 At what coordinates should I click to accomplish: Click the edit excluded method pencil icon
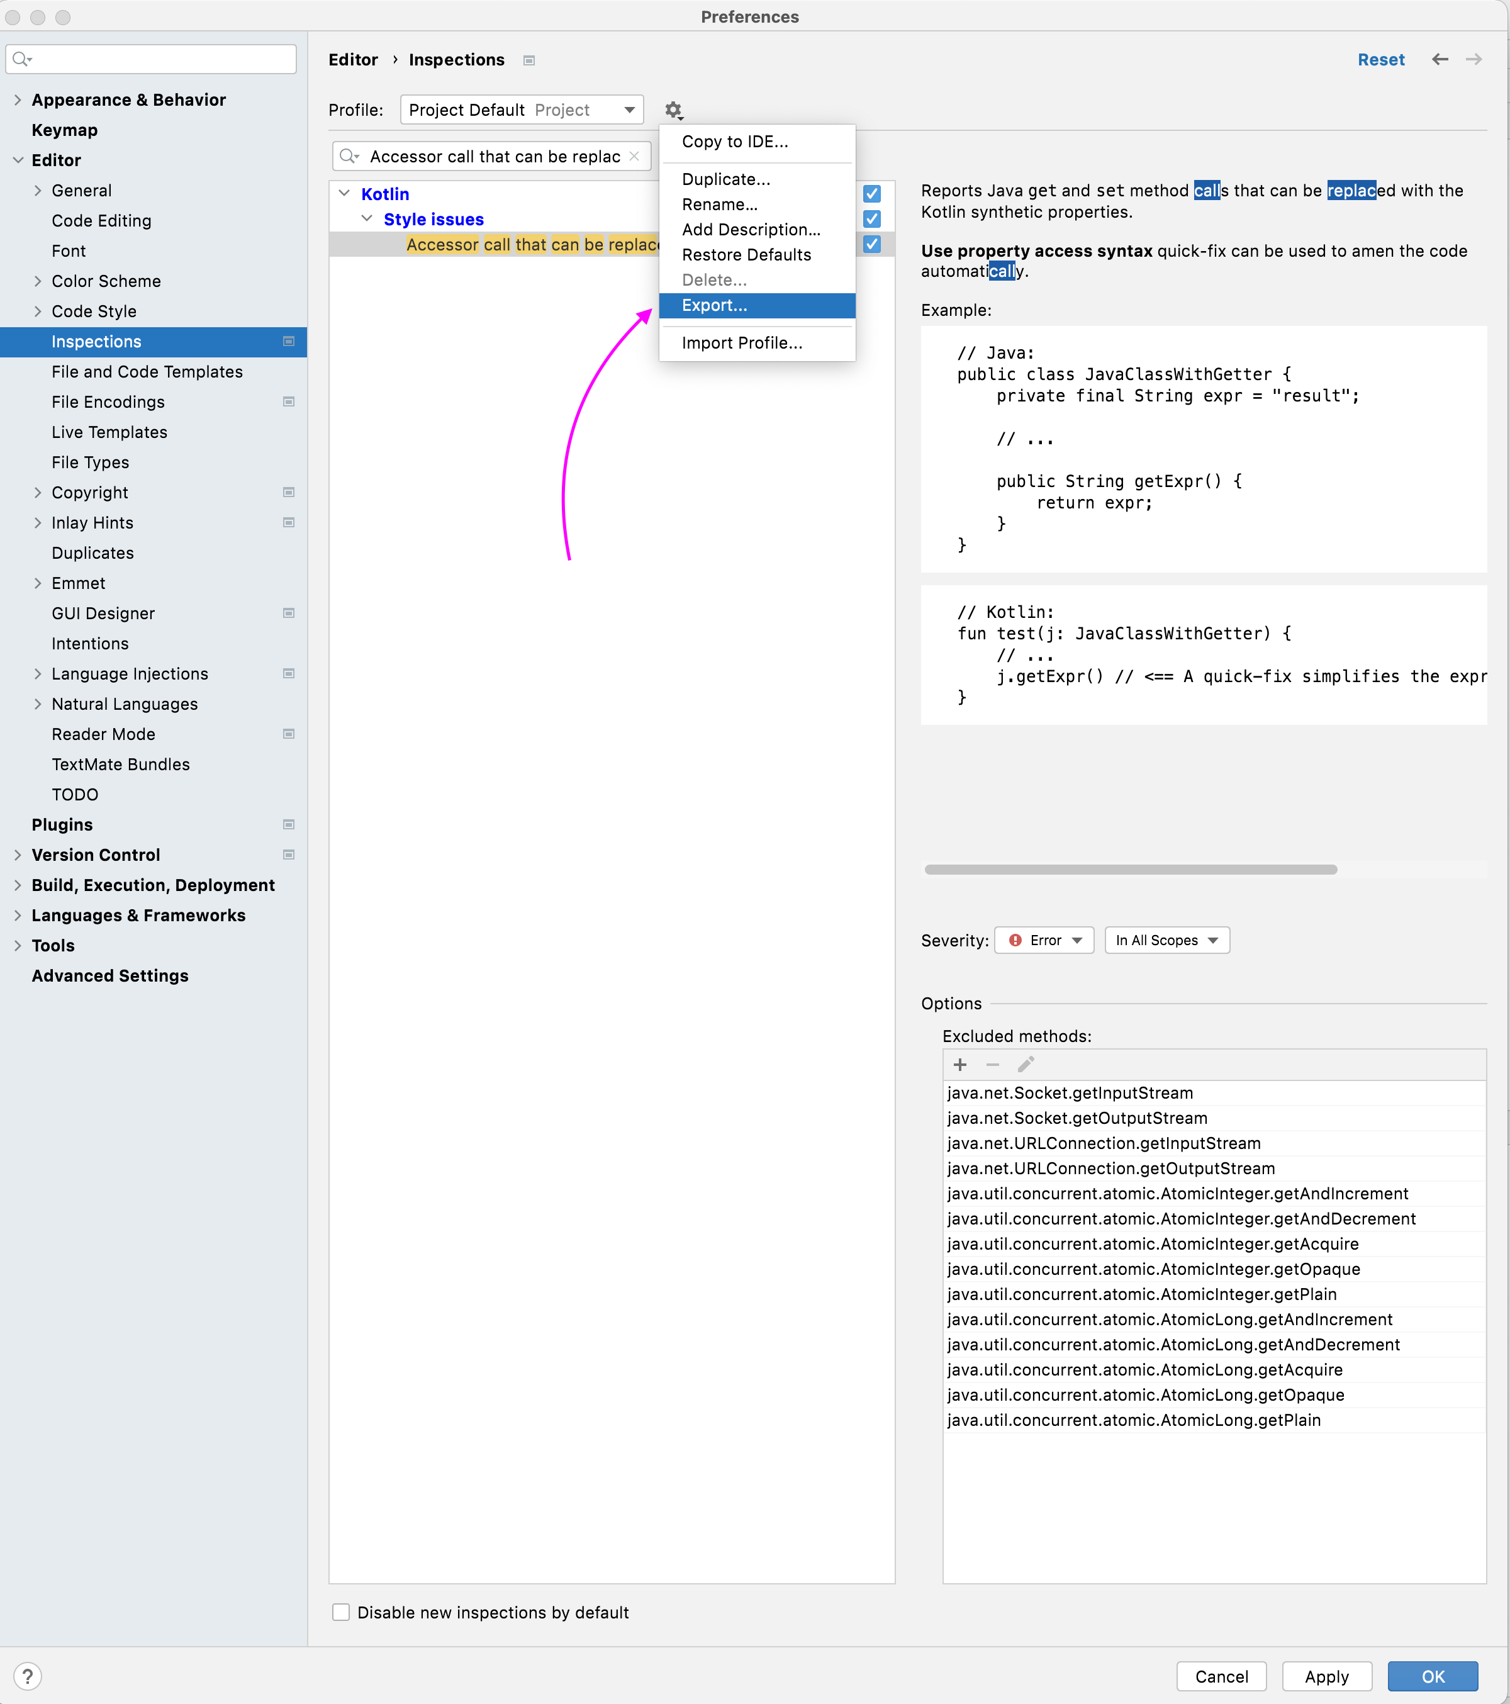pos(1026,1065)
